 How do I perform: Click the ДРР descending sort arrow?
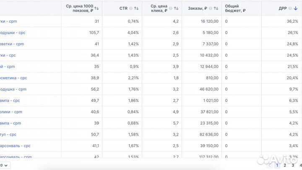[296, 8]
